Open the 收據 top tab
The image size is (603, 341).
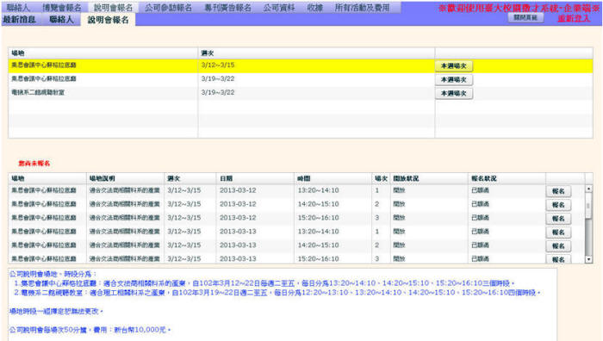click(x=315, y=7)
